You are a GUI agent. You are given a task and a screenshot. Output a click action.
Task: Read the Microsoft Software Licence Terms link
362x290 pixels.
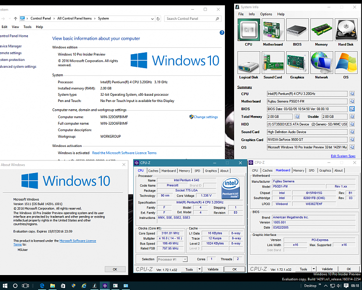tap(124, 153)
